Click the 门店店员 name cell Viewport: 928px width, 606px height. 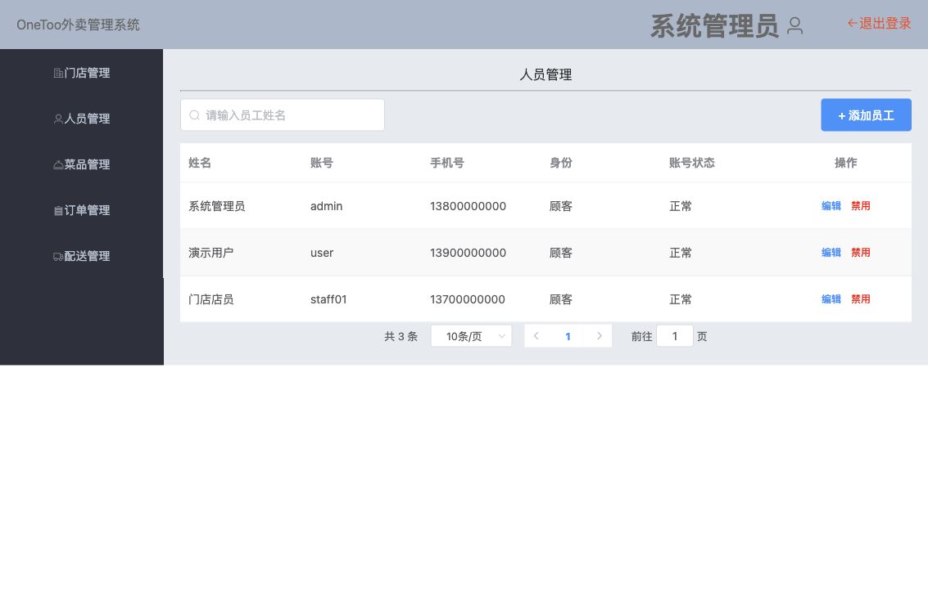point(211,300)
